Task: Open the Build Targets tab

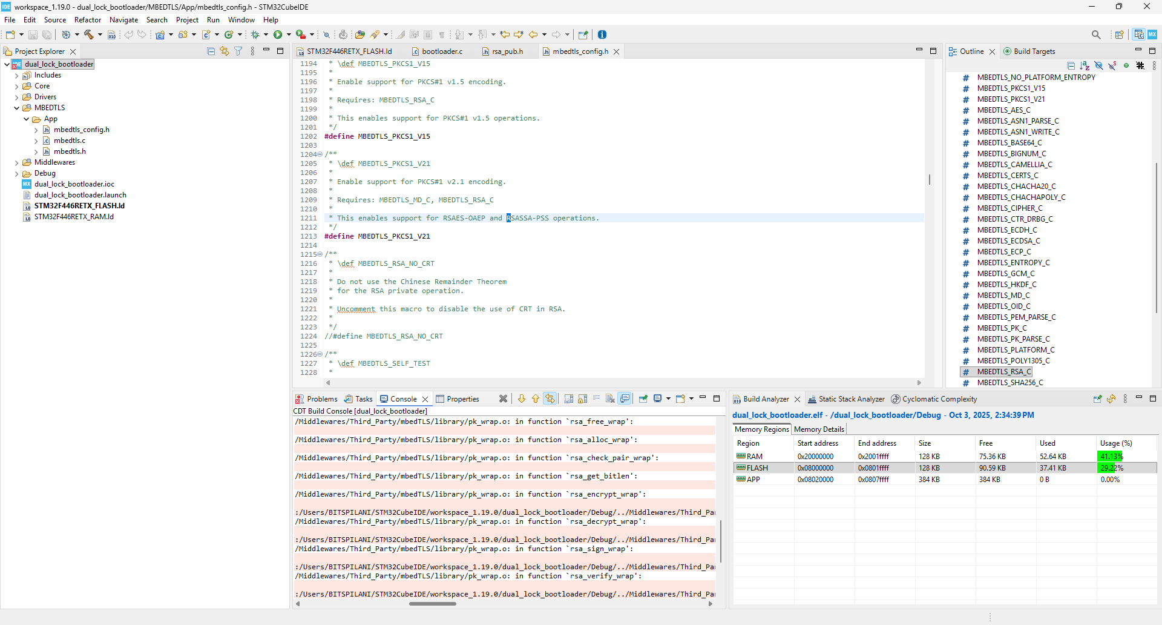Action: 1034,51
